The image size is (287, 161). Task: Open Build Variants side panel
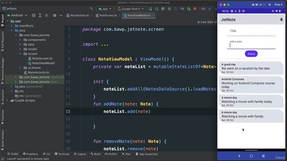point(2,140)
